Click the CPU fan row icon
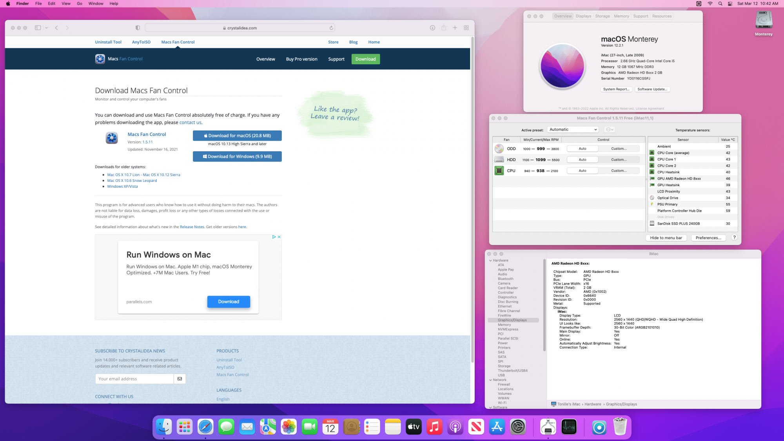This screenshot has width=784, height=441. pyautogui.click(x=498, y=170)
